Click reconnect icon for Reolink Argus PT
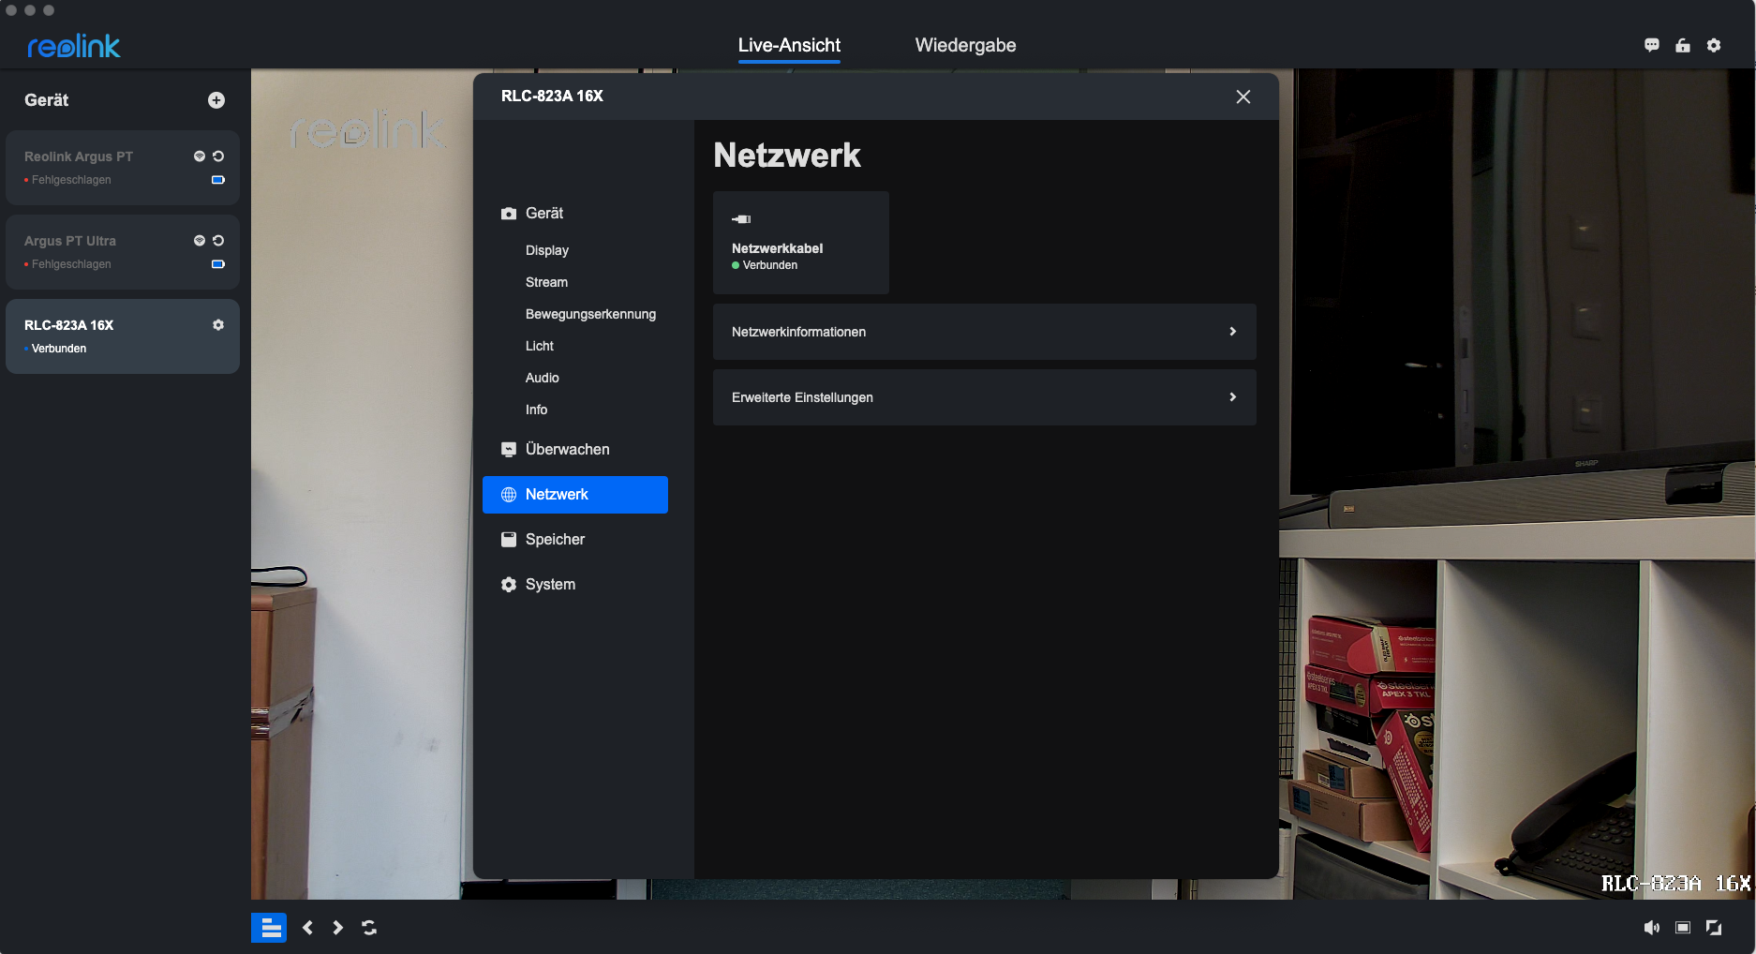 coord(218,157)
